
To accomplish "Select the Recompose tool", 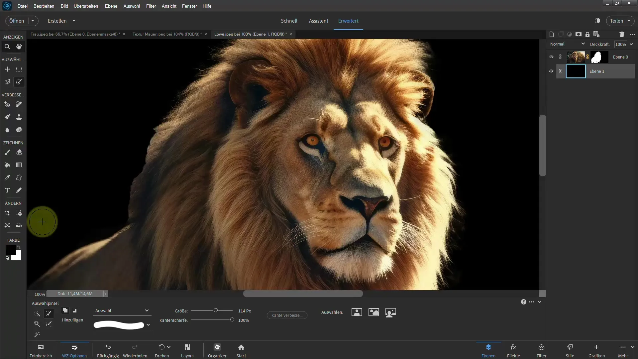I will pyautogui.click(x=19, y=213).
